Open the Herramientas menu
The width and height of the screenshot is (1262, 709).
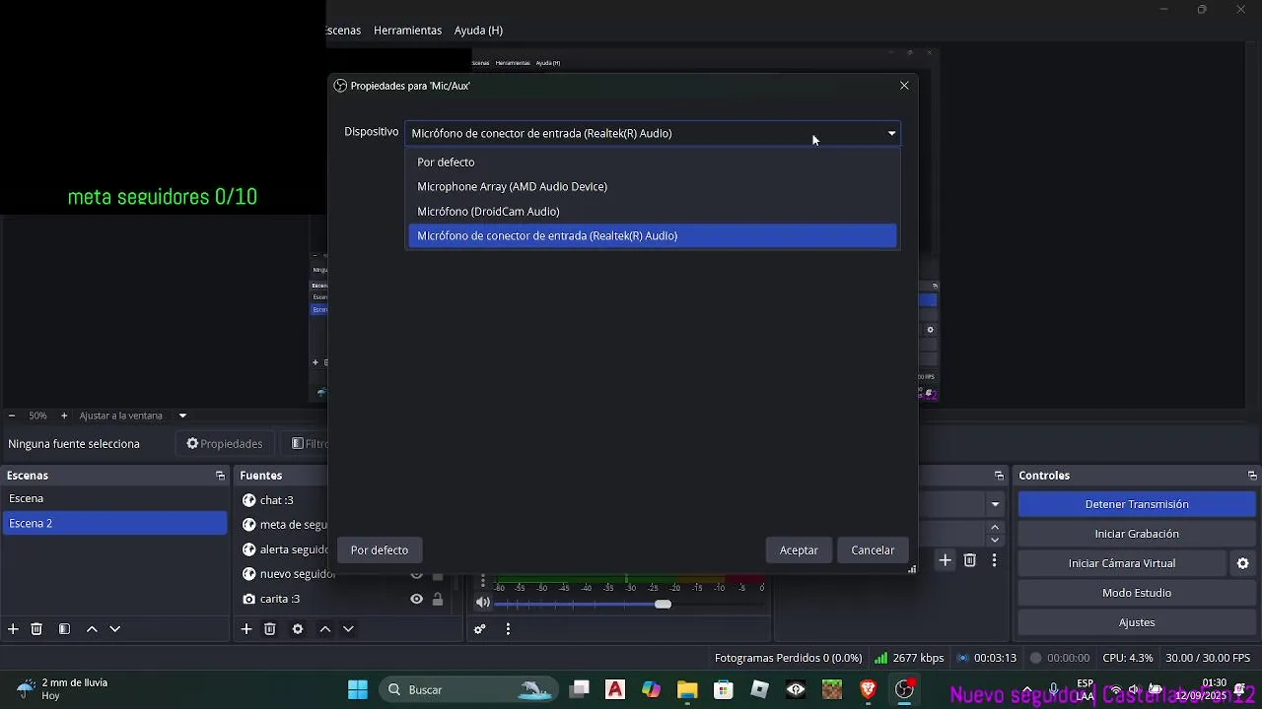click(407, 31)
